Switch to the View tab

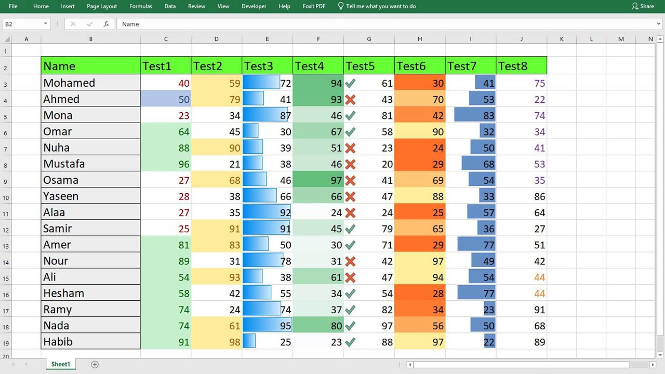point(223,6)
